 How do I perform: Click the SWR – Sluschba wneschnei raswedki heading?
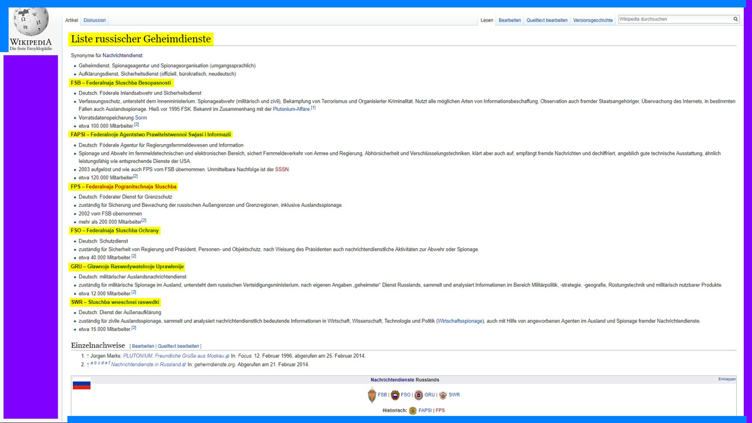click(x=115, y=302)
